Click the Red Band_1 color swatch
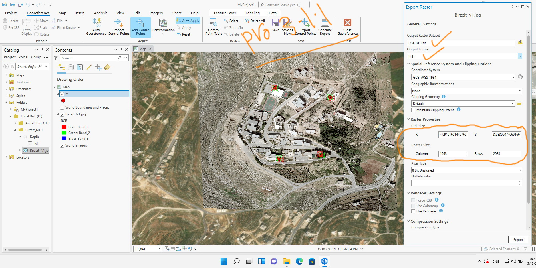Viewport: 536px width, 268px height. (64, 127)
